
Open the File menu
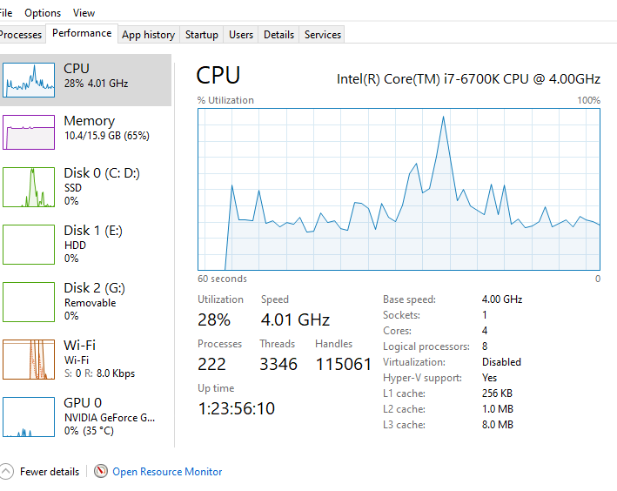pos(6,13)
